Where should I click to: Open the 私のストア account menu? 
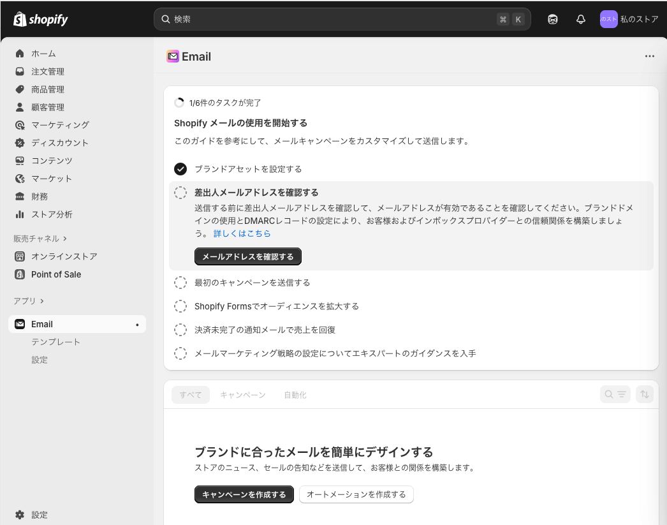point(629,19)
